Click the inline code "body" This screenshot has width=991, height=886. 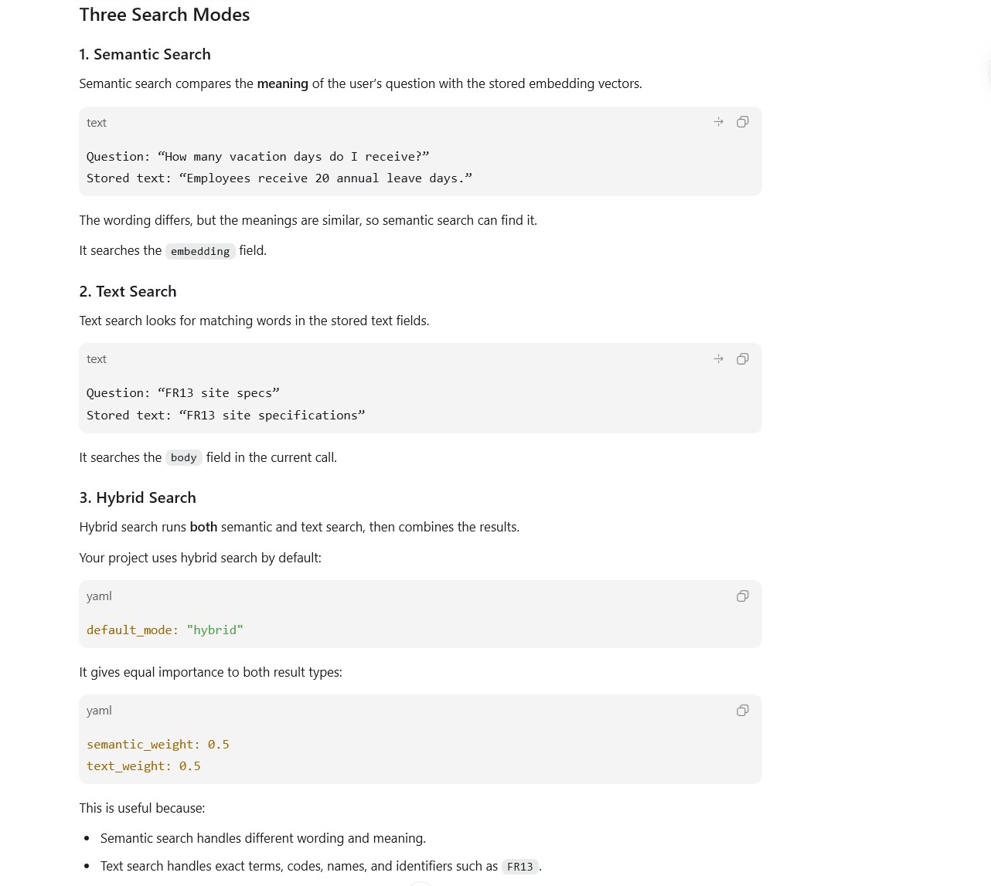[x=184, y=457]
